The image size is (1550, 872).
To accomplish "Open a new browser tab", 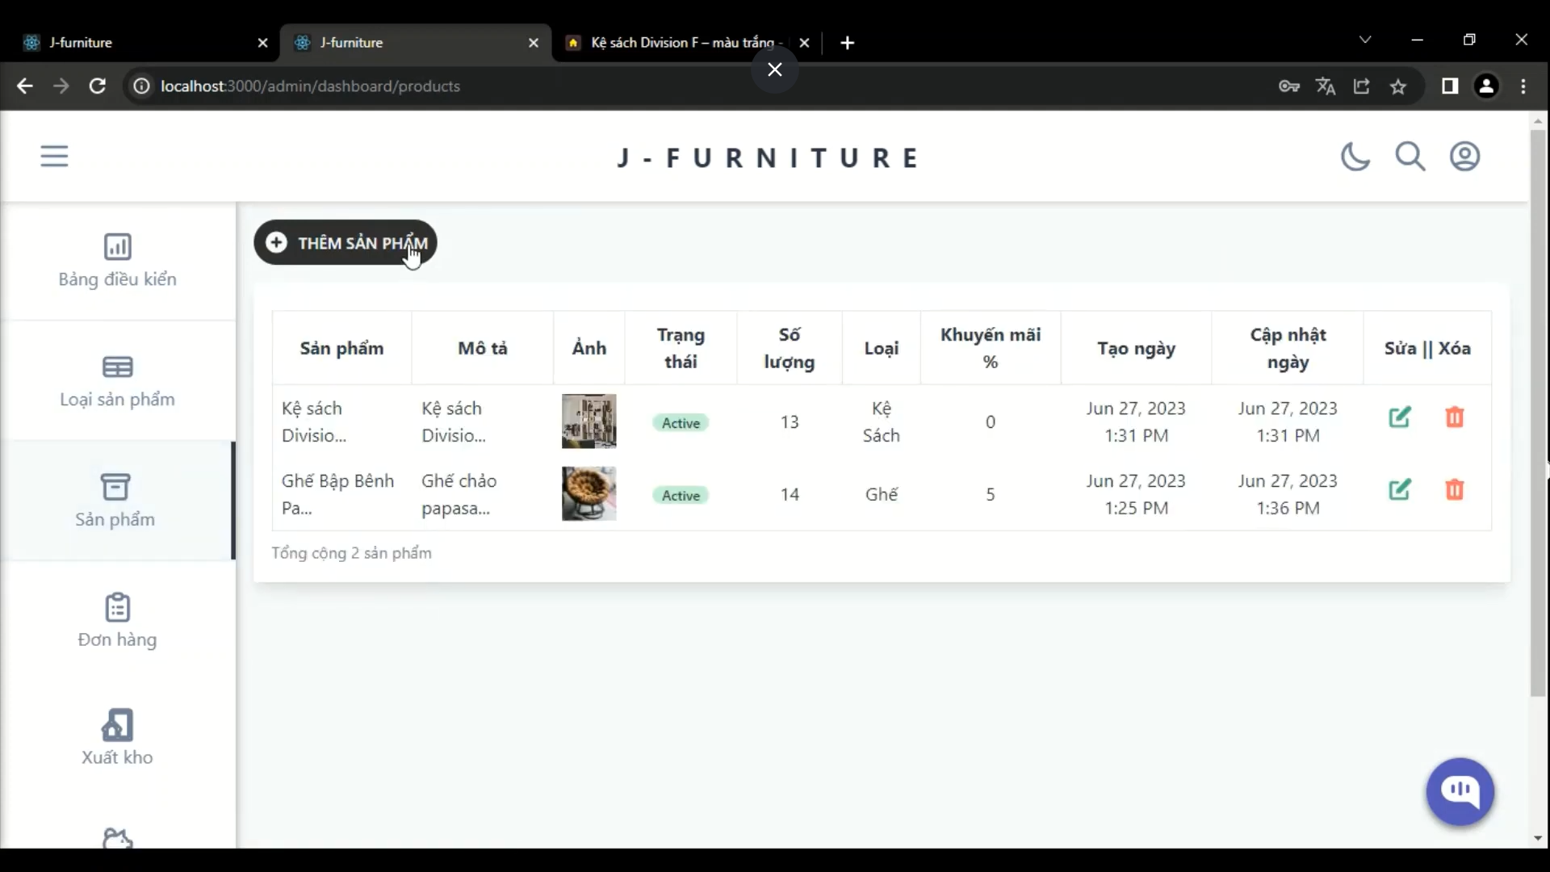I will pos(847,43).
